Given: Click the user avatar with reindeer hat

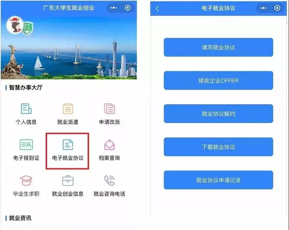Looking at the screenshot, I should pyautogui.click(x=15, y=25).
